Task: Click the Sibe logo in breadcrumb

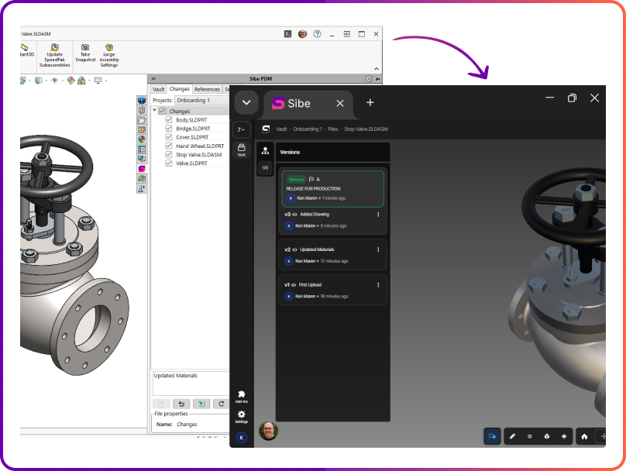Action: [266, 129]
